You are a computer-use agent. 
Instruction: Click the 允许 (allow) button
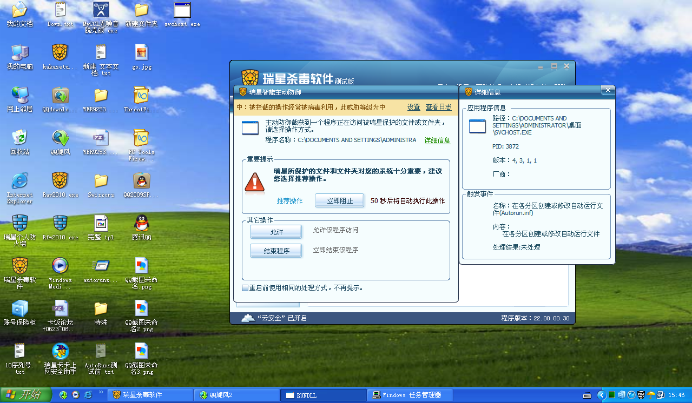point(276,232)
